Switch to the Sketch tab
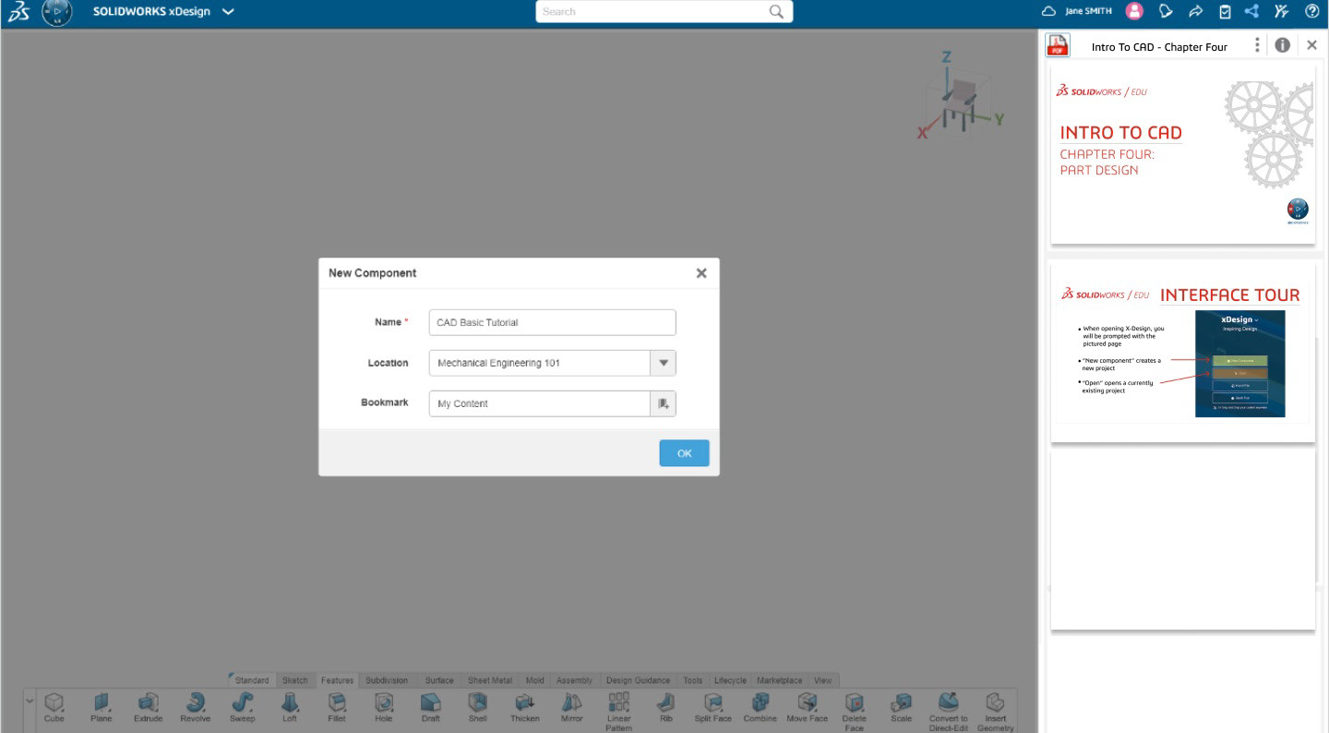The width and height of the screenshot is (1329, 733). pos(295,680)
